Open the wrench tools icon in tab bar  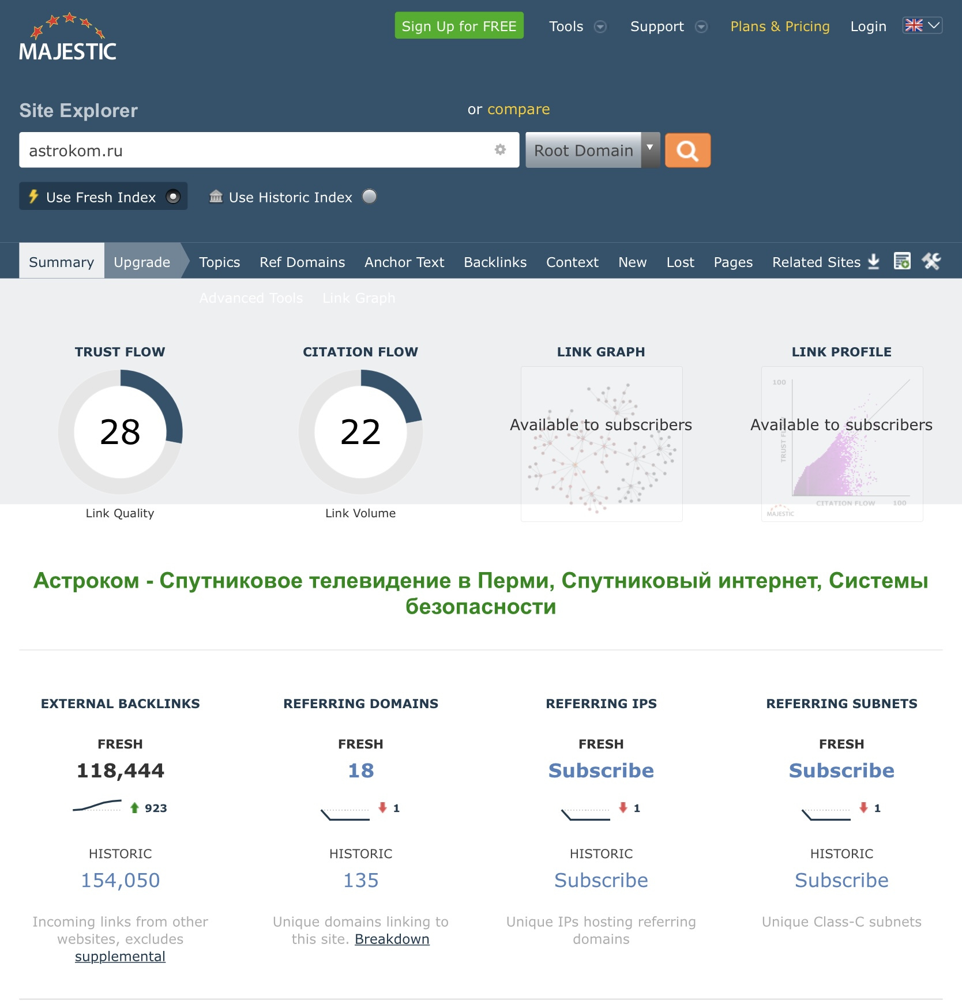coord(931,261)
